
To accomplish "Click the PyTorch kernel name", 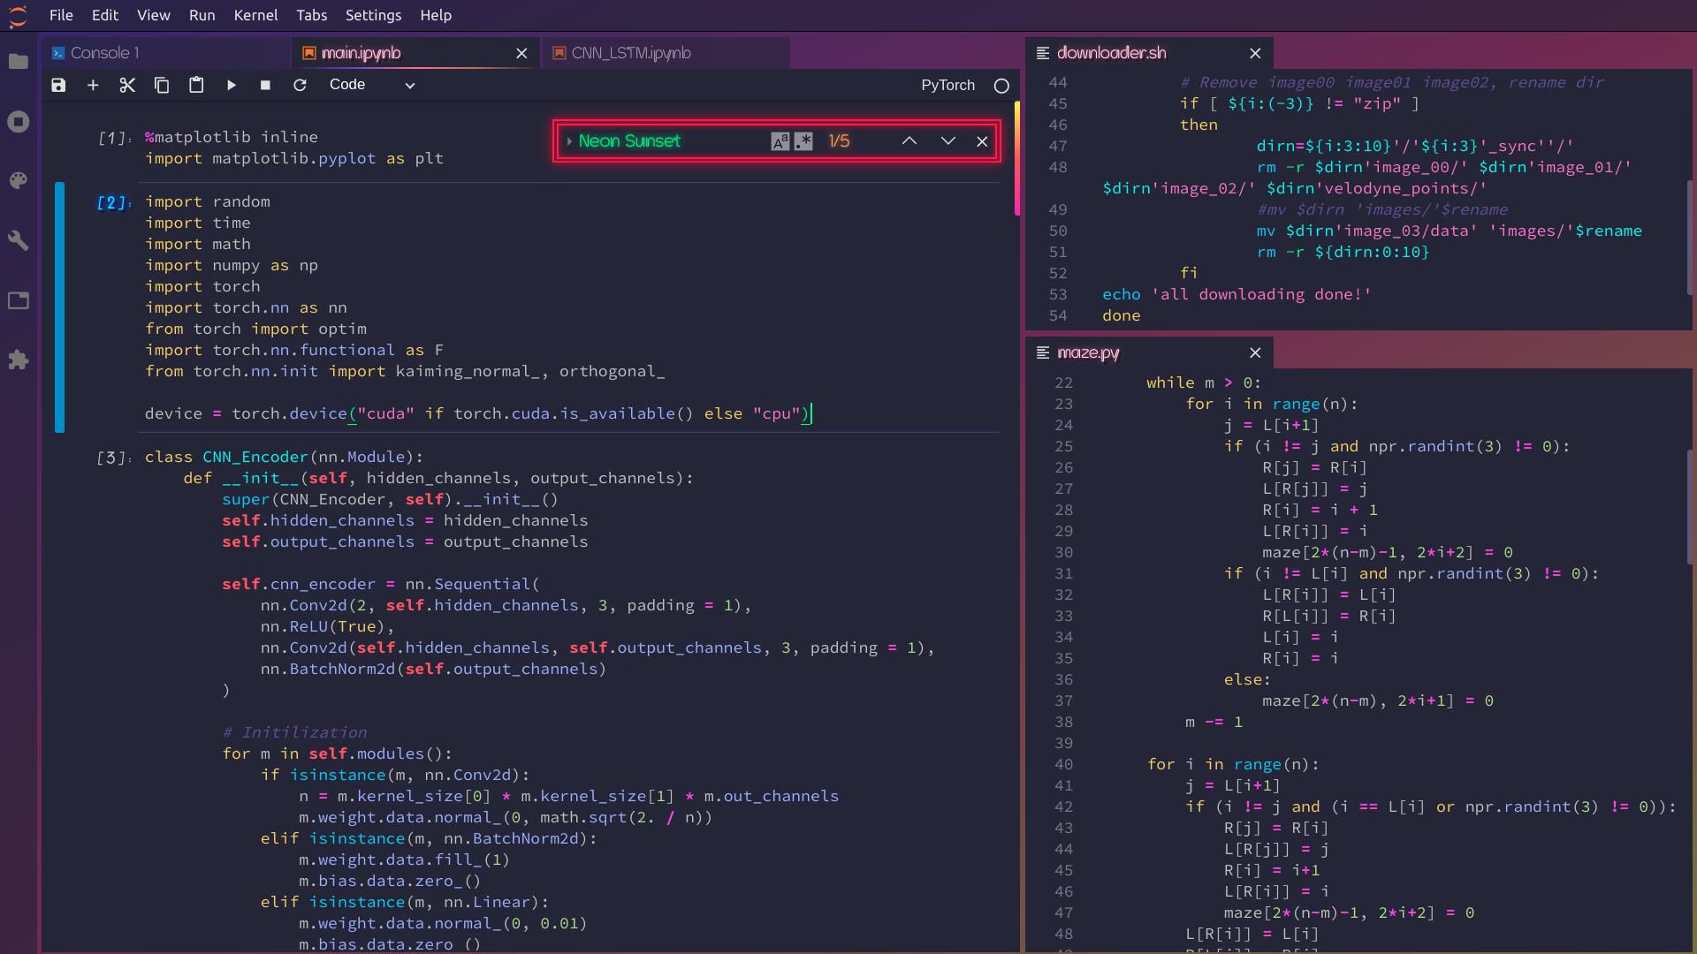I will (x=947, y=85).
